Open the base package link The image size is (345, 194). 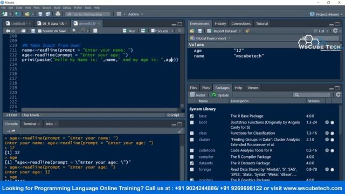pyautogui.click(x=203, y=116)
